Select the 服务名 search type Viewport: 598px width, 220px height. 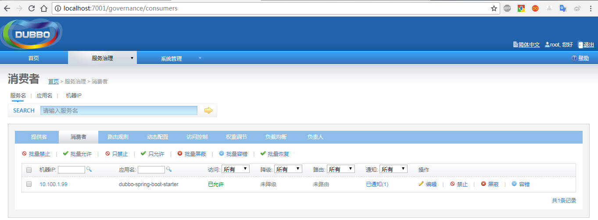pyautogui.click(x=18, y=95)
